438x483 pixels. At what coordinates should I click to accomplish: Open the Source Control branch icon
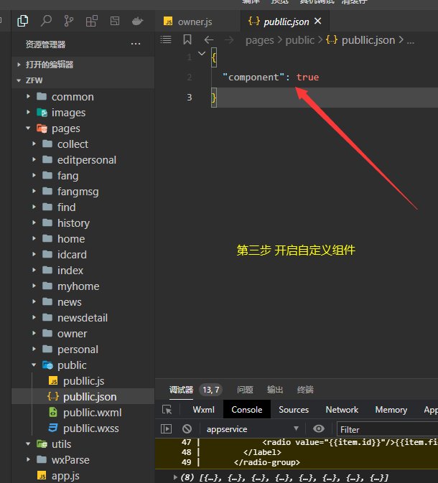[69, 21]
